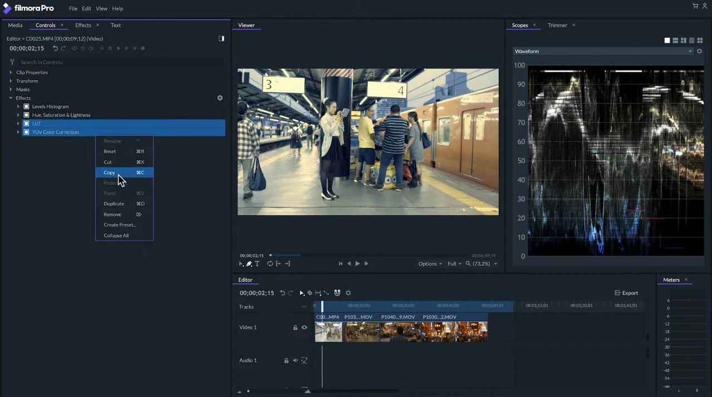This screenshot has width=712, height=397.
Task: Switch to the Trimmer tab
Action: (x=557, y=25)
